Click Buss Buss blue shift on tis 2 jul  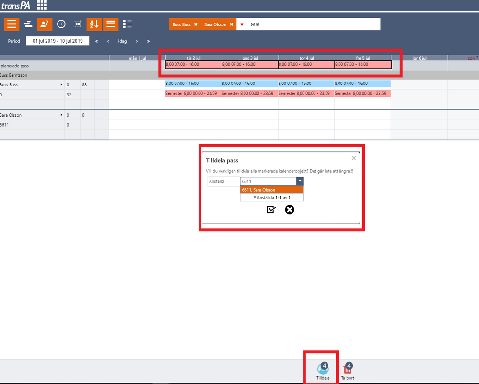click(x=193, y=84)
